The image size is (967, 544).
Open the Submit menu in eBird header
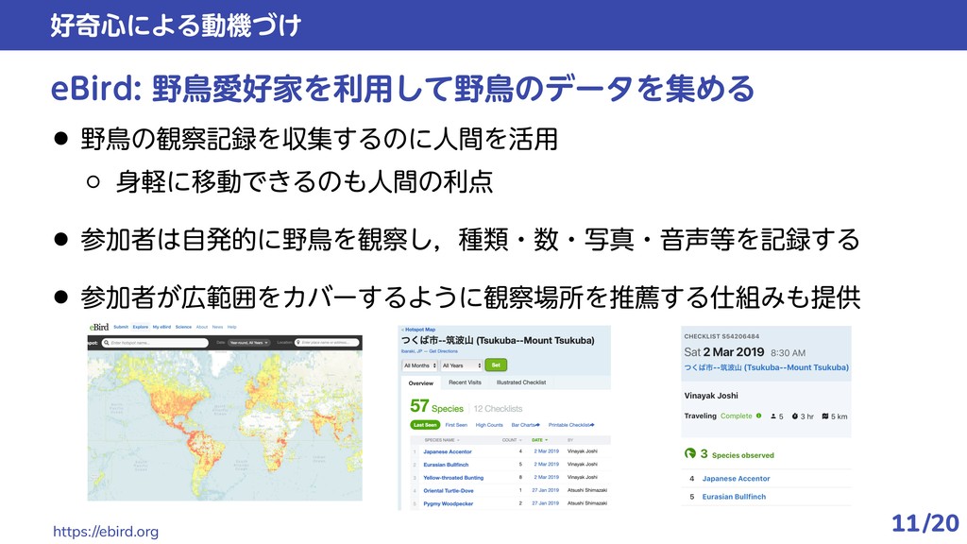(121, 327)
